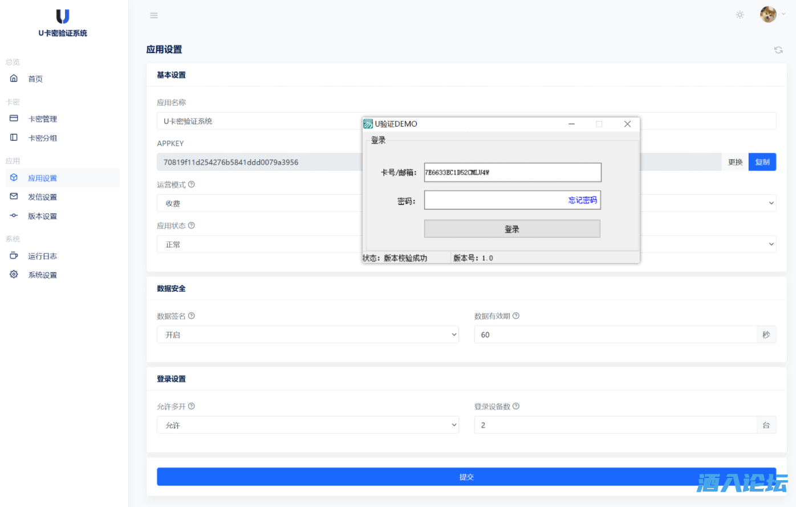The height and width of the screenshot is (507, 796).
Task: Click the help icon next to 登录设备数
Action: pyautogui.click(x=516, y=407)
